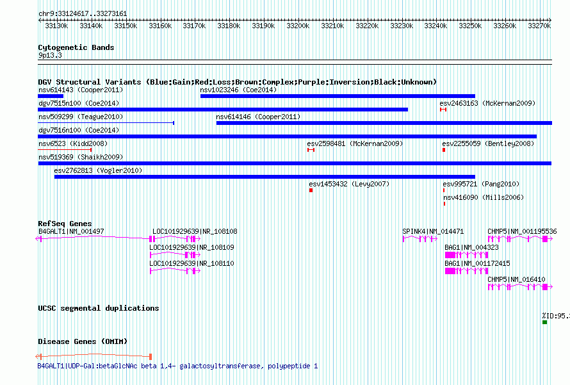Image resolution: width=570 pixels, height=385 pixels.
Task: Click the chr9:33124617..33273161 coordinate text
Action: [x=83, y=13]
